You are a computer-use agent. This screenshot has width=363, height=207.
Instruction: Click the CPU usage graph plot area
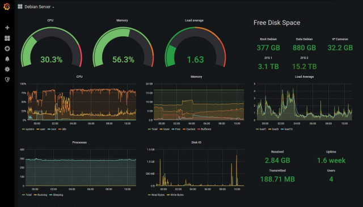pyautogui.click(x=82, y=102)
